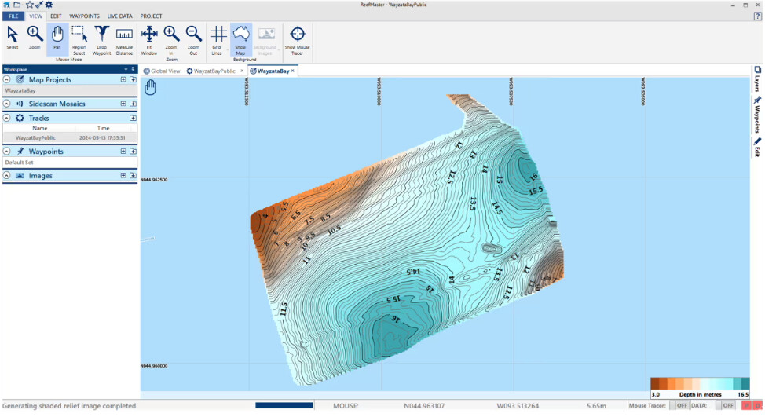Sort tracks by Name column header

click(39, 128)
